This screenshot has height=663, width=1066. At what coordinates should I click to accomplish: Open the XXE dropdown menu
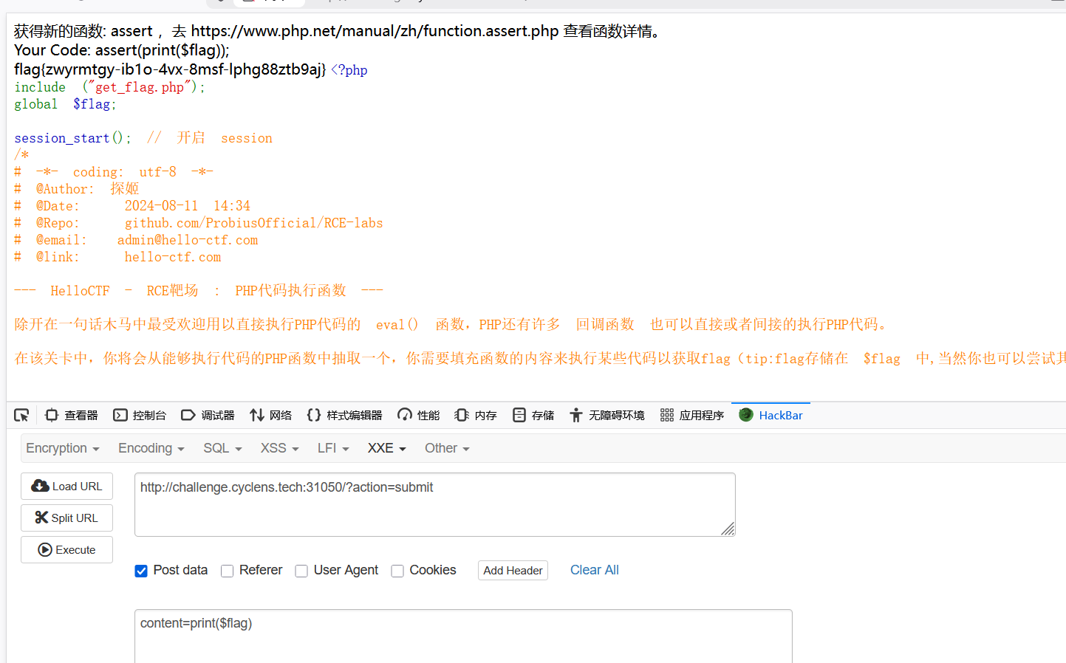click(x=387, y=448)
